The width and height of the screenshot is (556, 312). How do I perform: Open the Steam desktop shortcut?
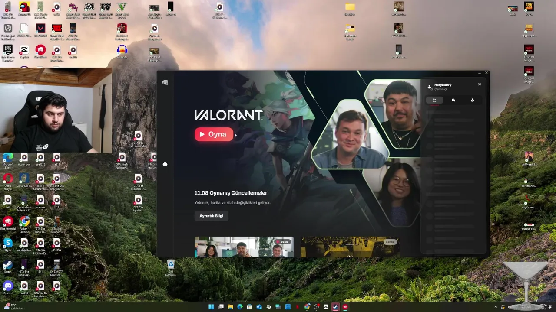tap(8, 267)
